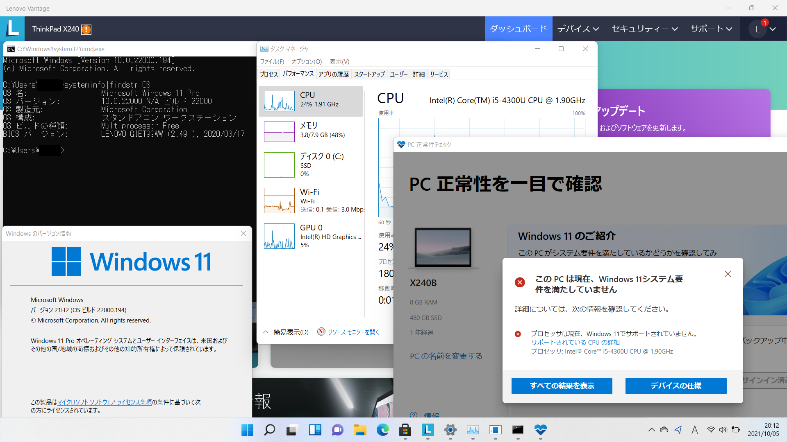This screenshot has height=442, width=787.
Task: Launch Microsoft Edge from the taskbar
Action: click(382, 430)
